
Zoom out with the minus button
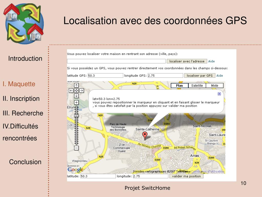point(76,148)
